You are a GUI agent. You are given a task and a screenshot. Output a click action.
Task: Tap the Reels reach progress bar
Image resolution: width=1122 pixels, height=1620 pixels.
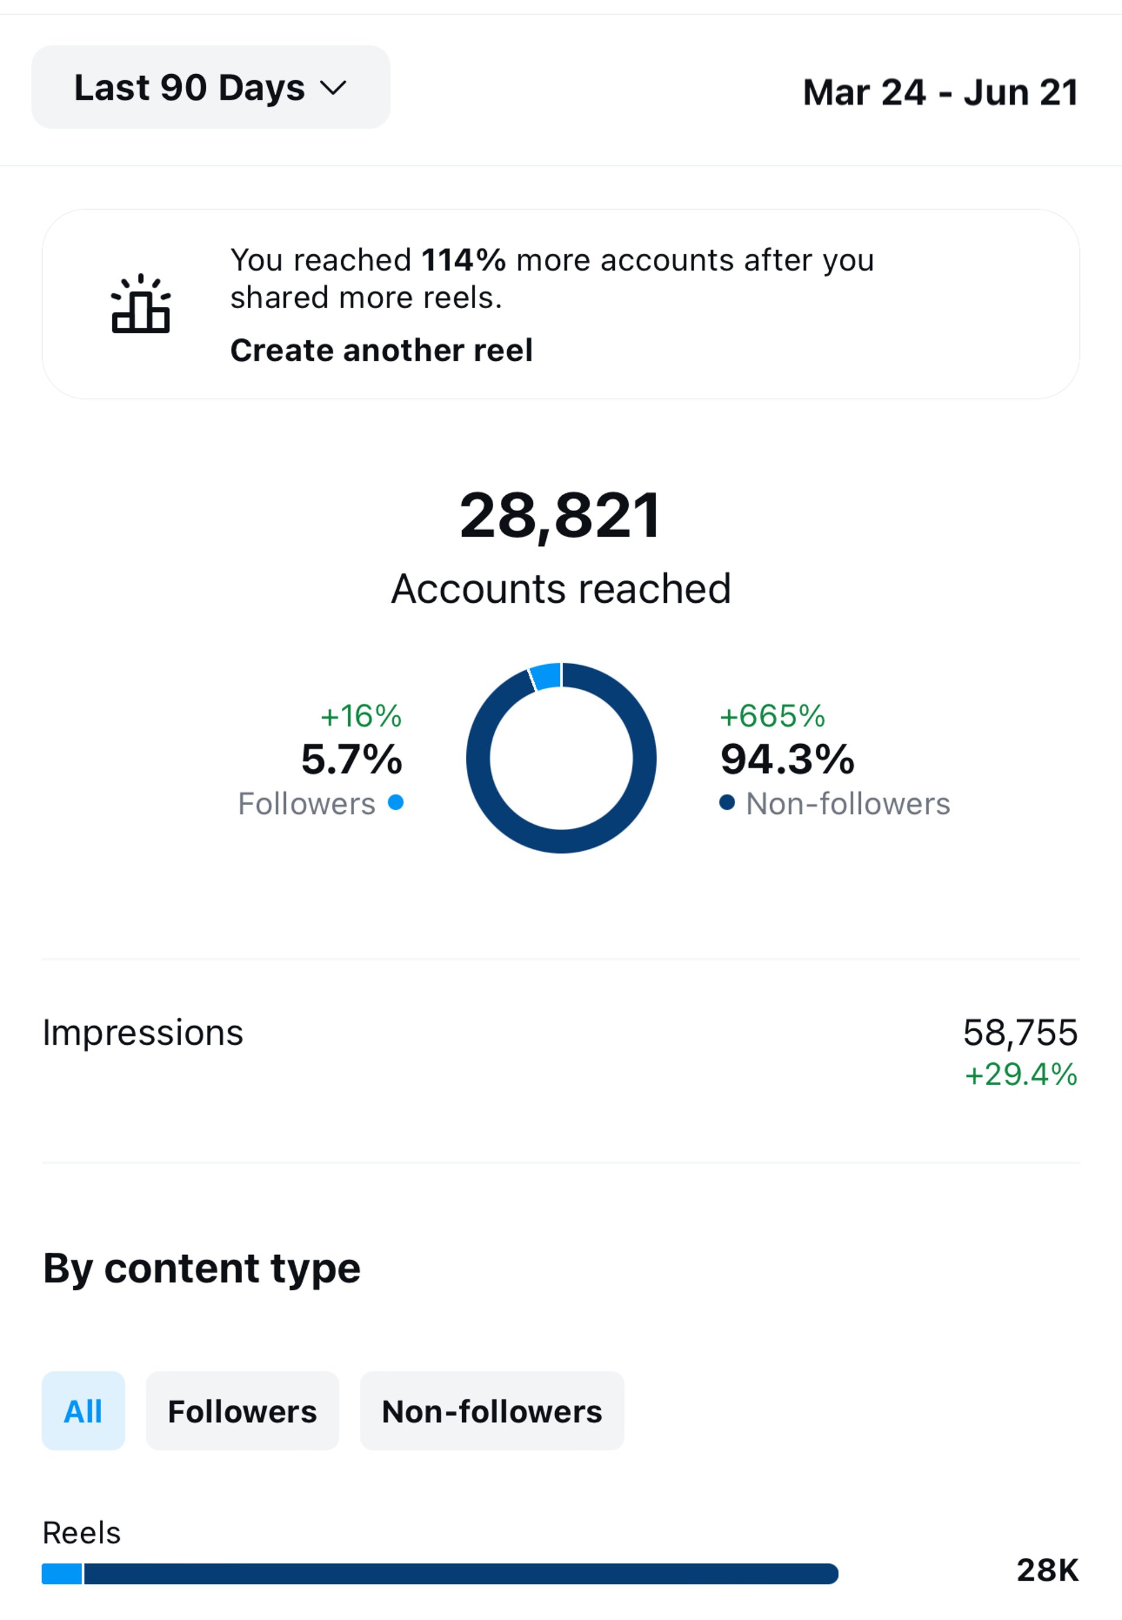(440, 1574)
